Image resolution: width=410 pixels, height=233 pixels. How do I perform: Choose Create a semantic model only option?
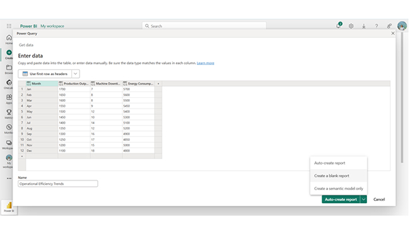click(x=339, y=189)
